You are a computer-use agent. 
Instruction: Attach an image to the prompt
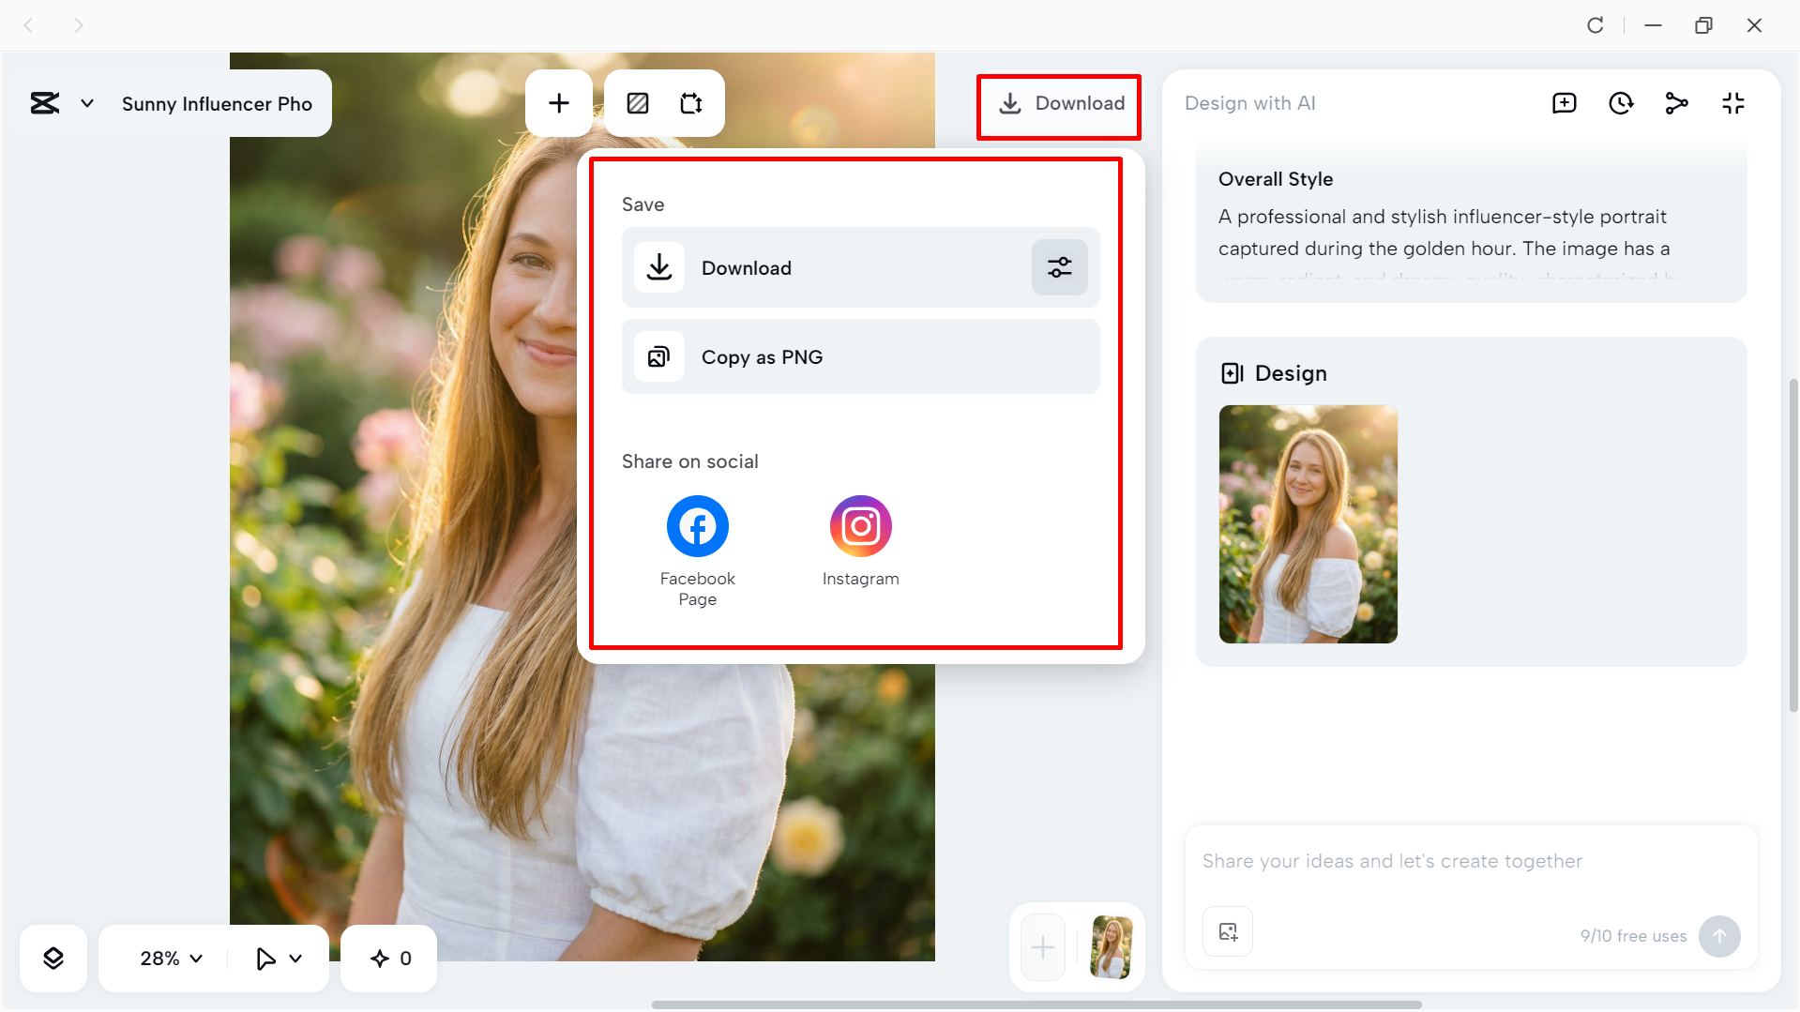coord(1228,931)
